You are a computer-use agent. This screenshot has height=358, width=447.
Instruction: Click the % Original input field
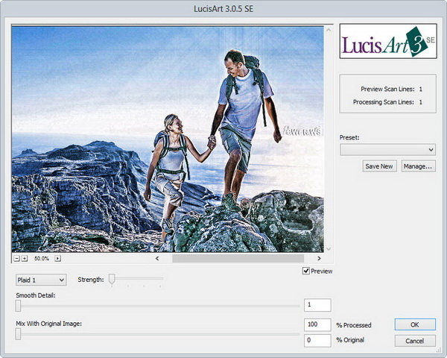point(317,340)
